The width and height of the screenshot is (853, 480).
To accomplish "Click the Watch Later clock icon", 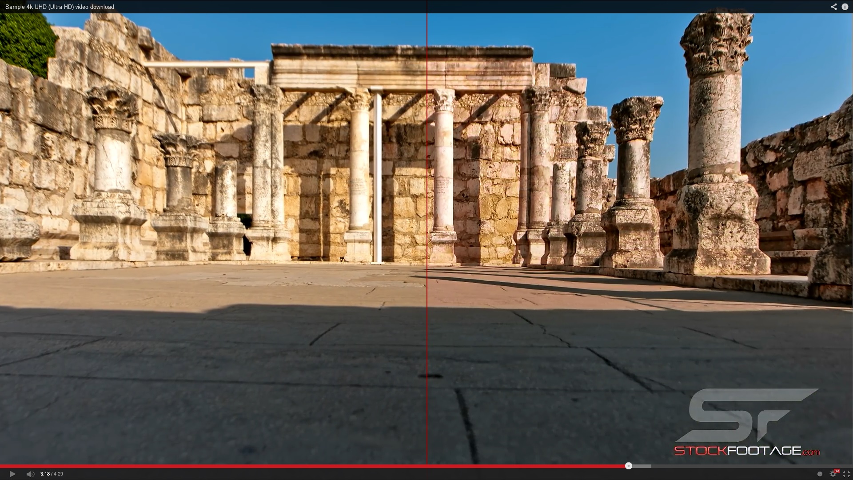I will (x=820, y=474).
